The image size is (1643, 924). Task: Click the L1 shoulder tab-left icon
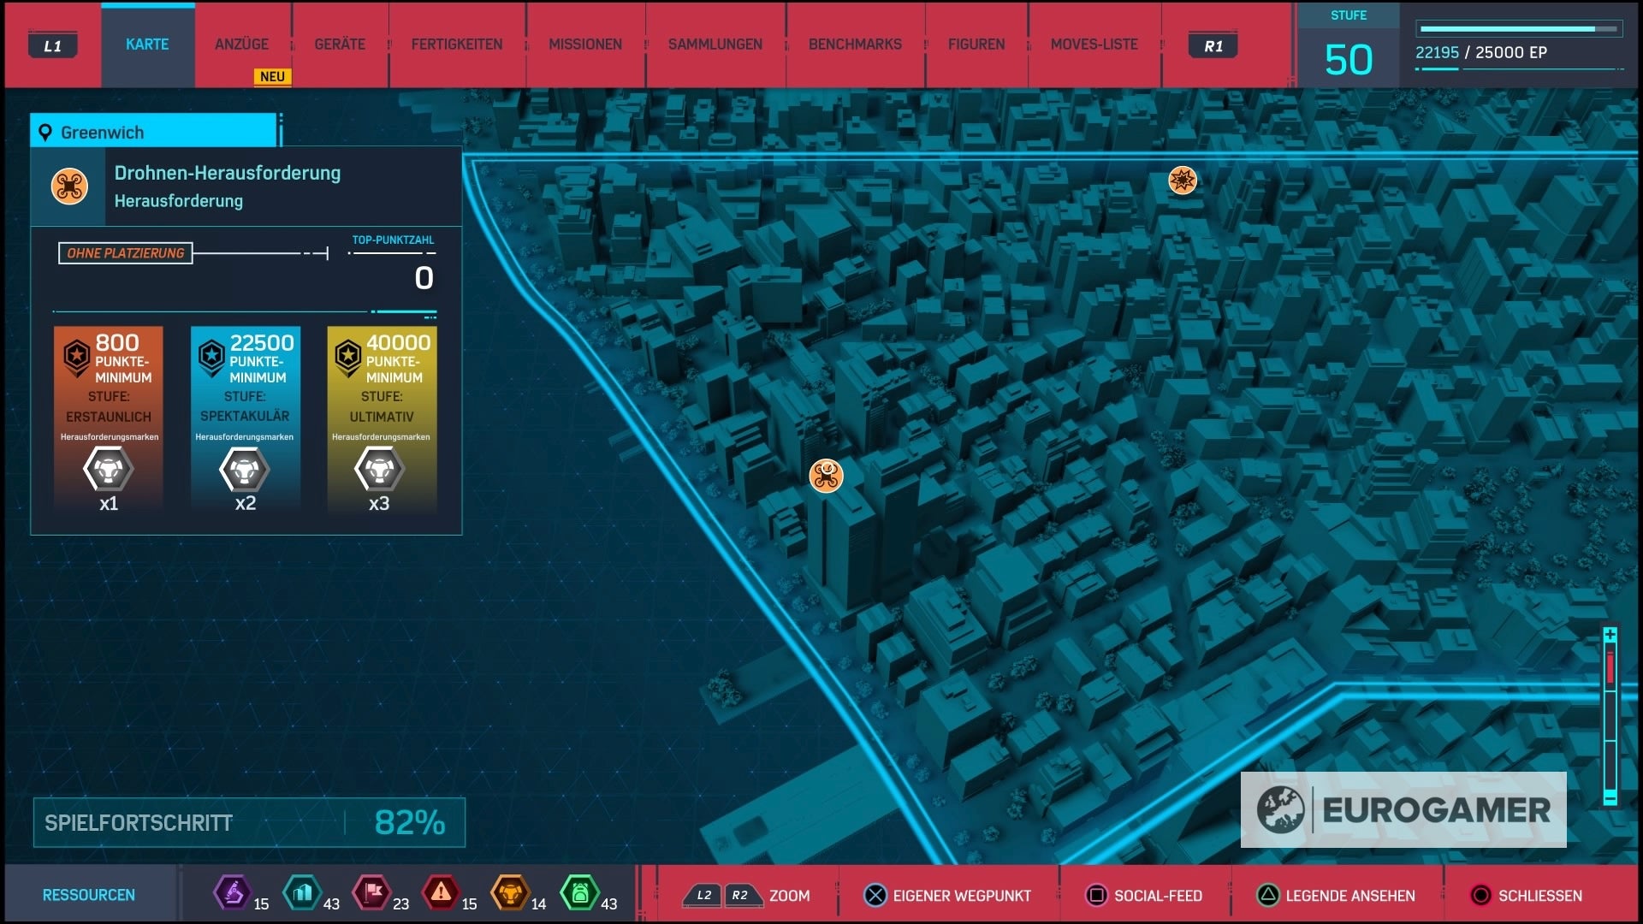pos(53,45)
